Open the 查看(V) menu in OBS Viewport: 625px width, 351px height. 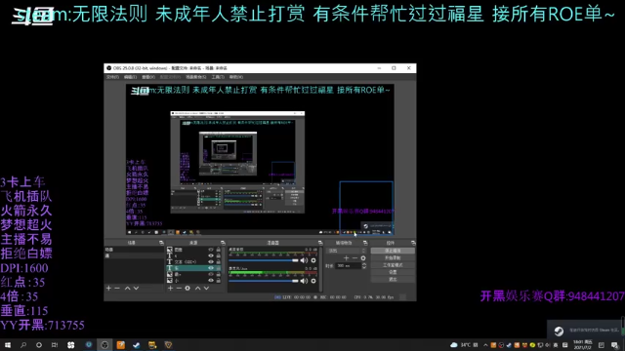148,77
